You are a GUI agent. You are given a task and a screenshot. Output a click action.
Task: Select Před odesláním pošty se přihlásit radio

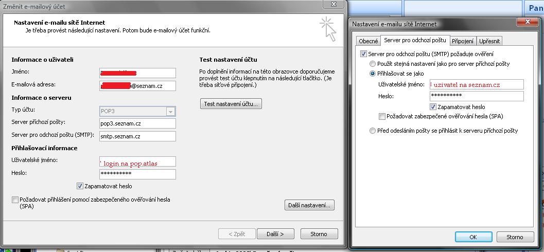tap(372, 131)
